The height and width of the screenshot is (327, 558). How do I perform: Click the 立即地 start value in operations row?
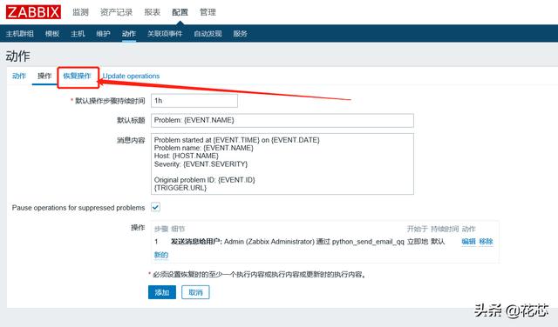pos(418,242)
